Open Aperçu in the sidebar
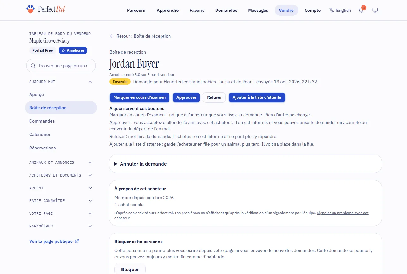 (x=61, y=94)
